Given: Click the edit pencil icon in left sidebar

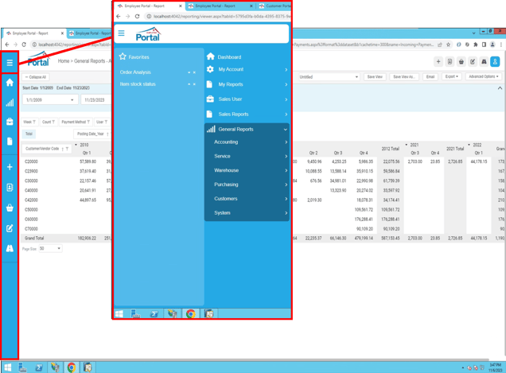Looking at the screenshot, I should [10, 228].
